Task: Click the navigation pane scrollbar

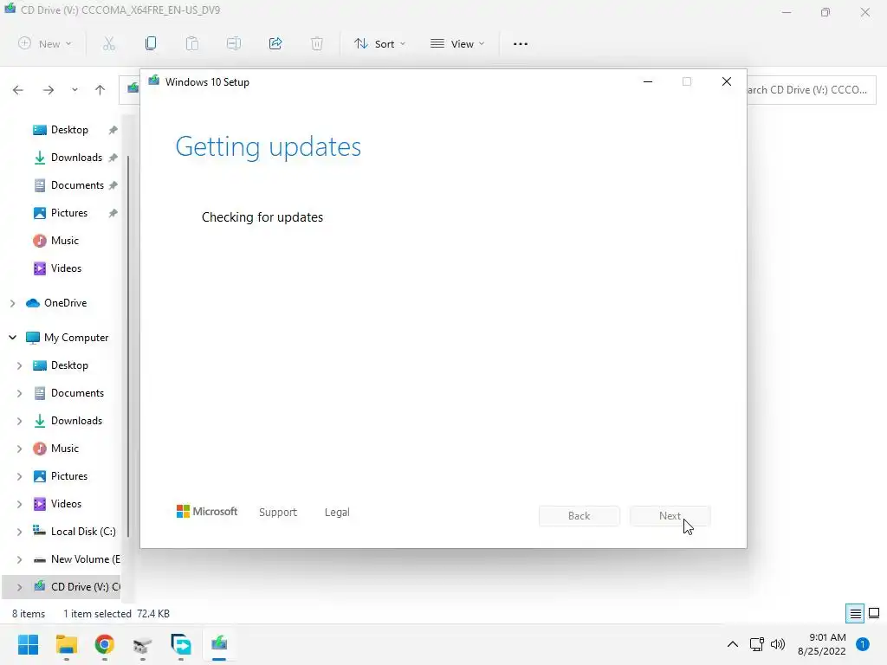Action: pos(128,345)
